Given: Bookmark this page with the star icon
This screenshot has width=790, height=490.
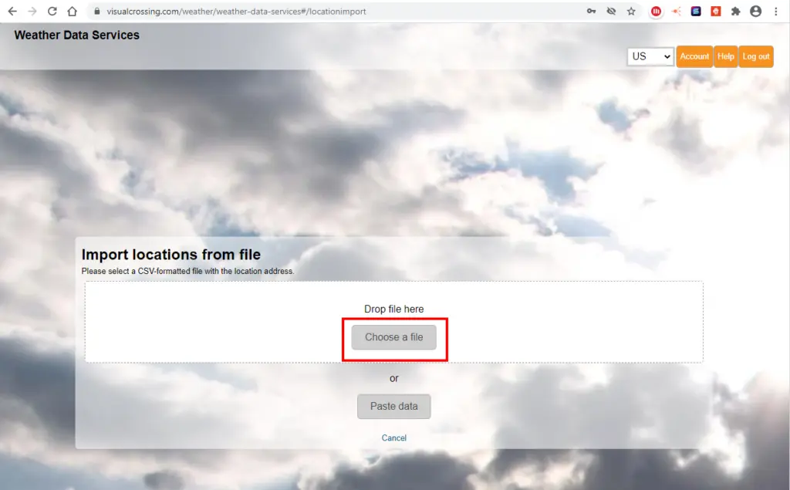Looking at the screenshot, I should pos(631,12).
